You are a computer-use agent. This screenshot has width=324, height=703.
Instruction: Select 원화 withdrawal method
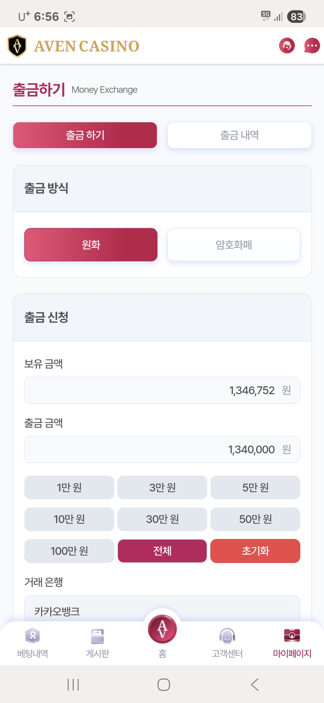(x=91, y=245)
